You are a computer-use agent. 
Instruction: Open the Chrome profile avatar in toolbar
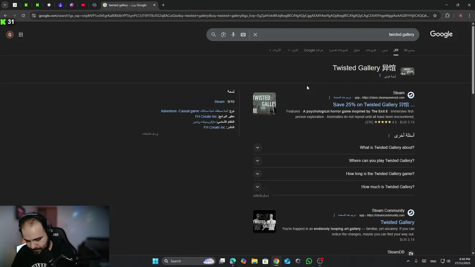point(461,16)
